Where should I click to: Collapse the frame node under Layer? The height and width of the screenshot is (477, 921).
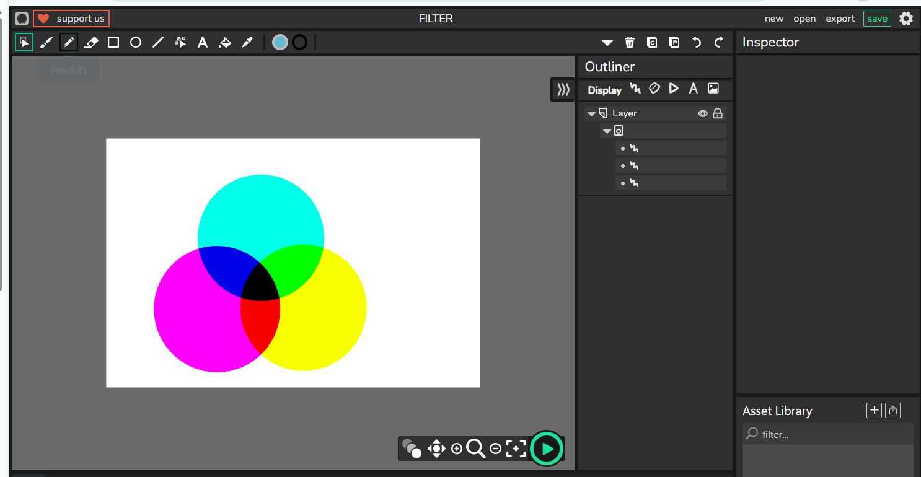[607, 131]
